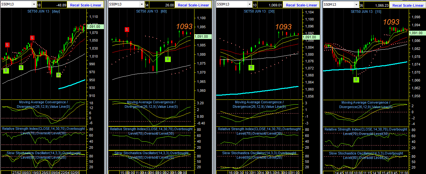Click the orange 1093 label on the 15-minute chart
Screen dimensions: 426x174
(x=391, y=22)
